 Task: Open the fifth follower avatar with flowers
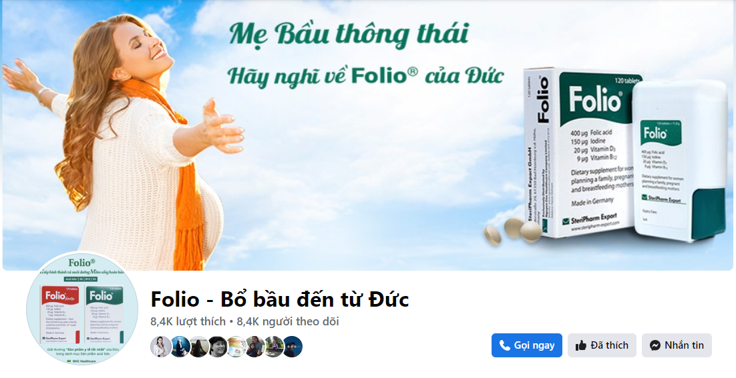pos(236,347)
